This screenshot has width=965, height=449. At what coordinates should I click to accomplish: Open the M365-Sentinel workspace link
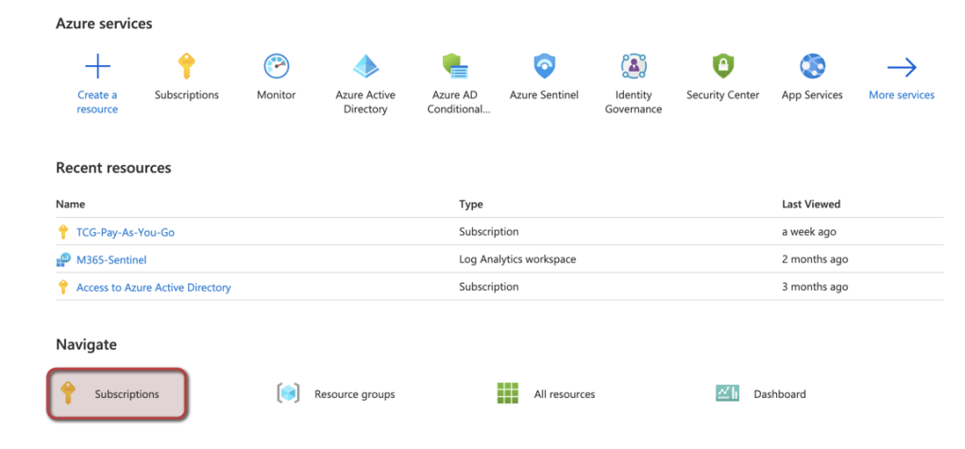111,259
